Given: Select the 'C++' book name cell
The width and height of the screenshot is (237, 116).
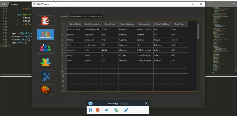Looking at the screenshot, I should pos(75,45).
